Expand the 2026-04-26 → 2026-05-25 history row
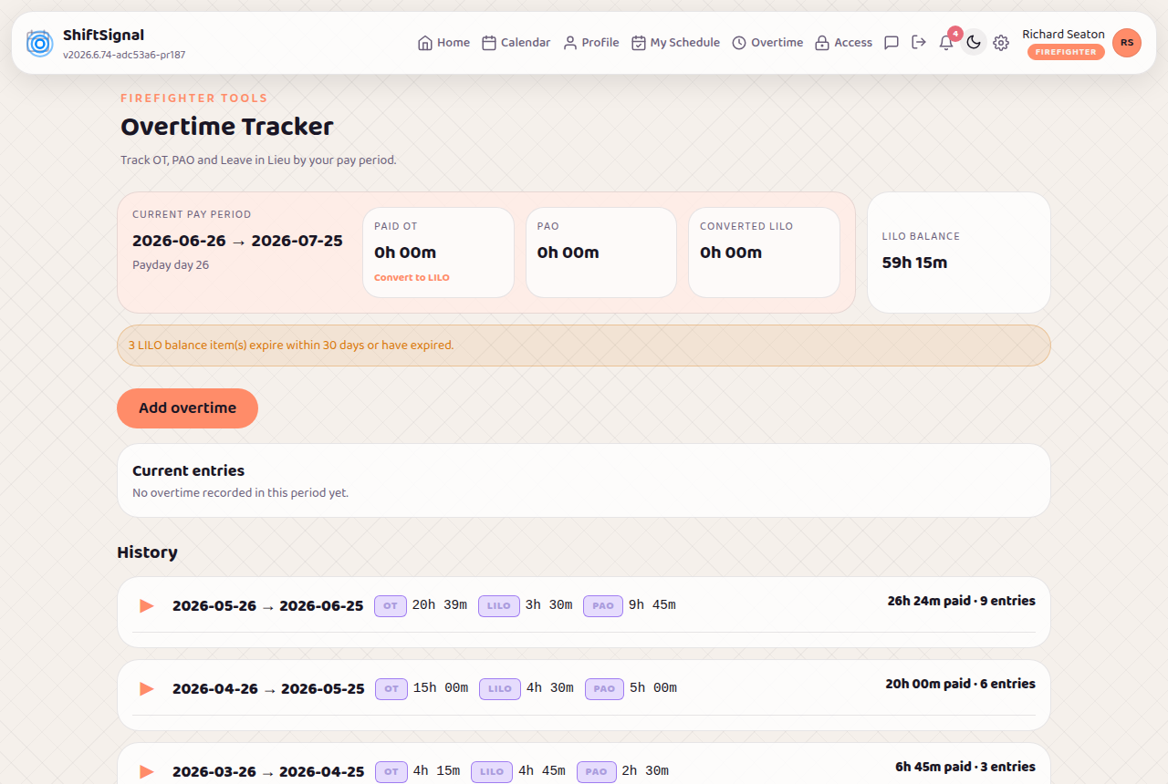This screenshot has height=784, width=1168. click(146, 688)
